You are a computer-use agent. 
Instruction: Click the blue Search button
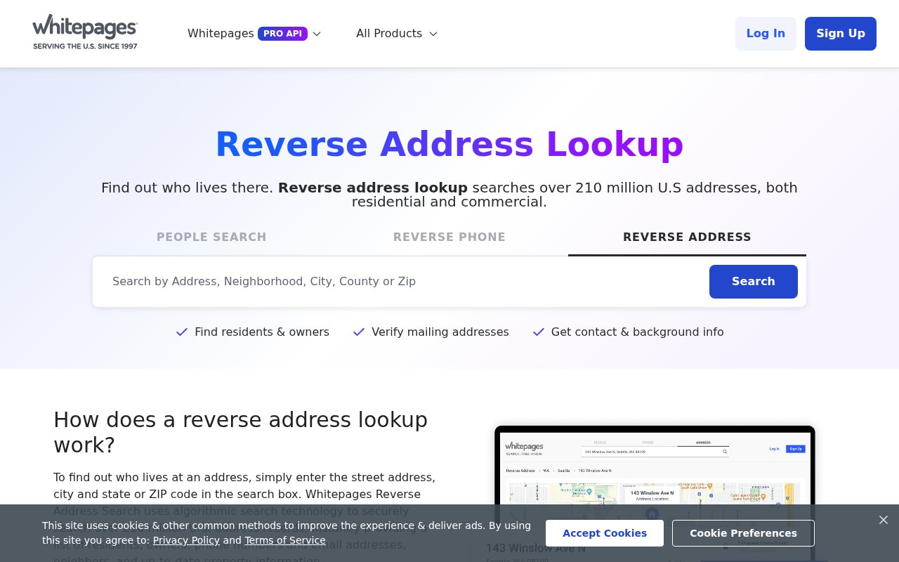click(x=754, y=282)
